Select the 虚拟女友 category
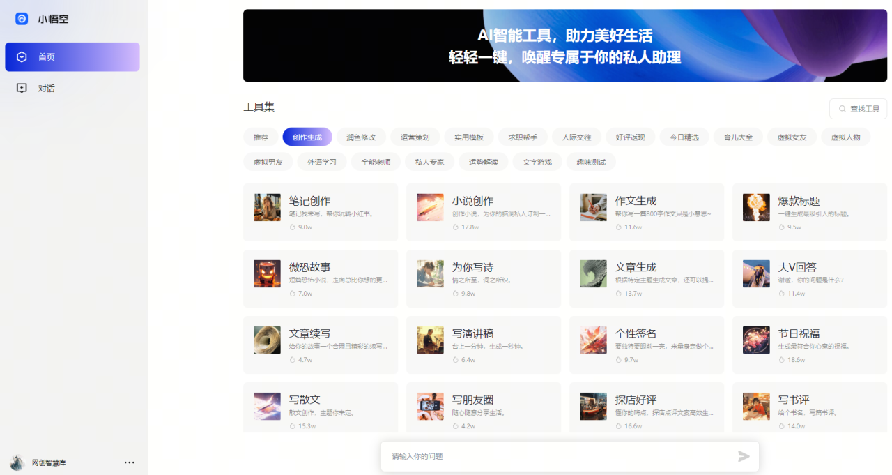Screen dimensions: 892x475 click(792, 137)
